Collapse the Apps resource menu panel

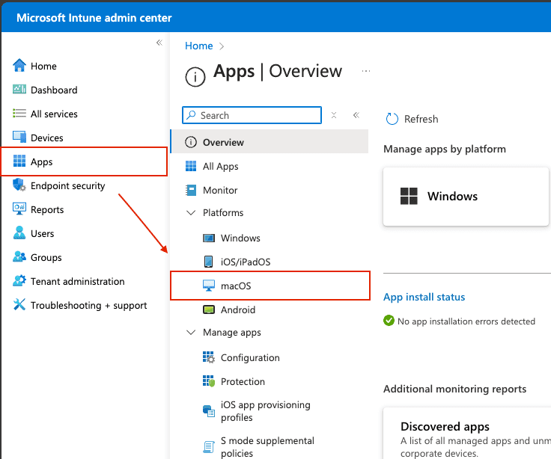click(x=356, y=115)
